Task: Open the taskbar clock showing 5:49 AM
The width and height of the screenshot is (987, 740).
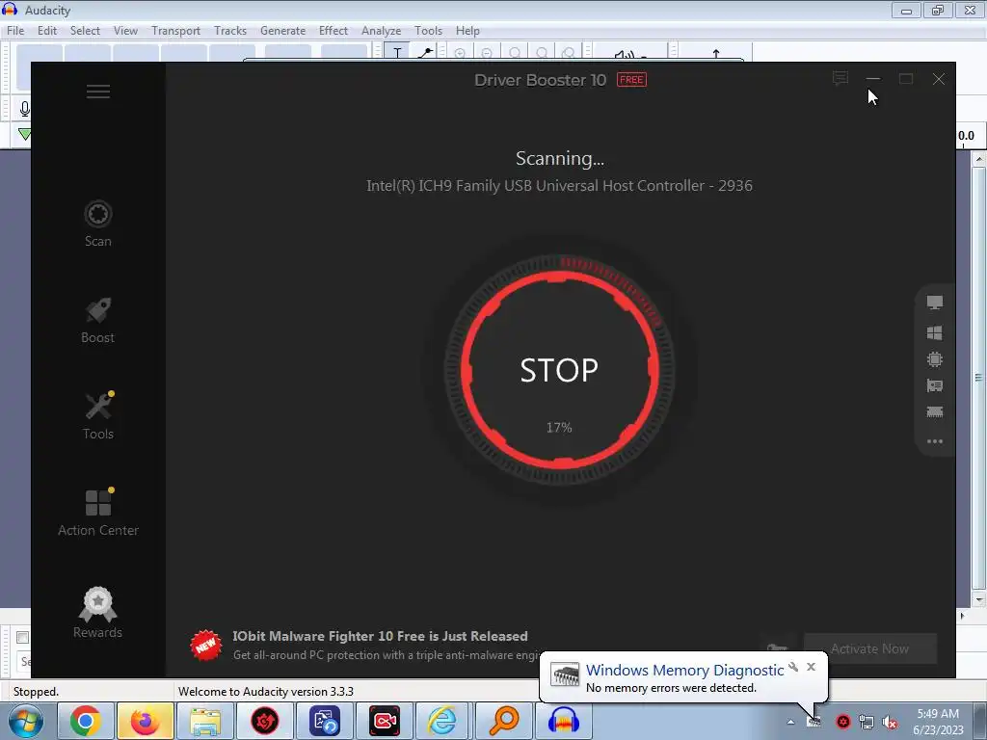Action: coord(938,722)
